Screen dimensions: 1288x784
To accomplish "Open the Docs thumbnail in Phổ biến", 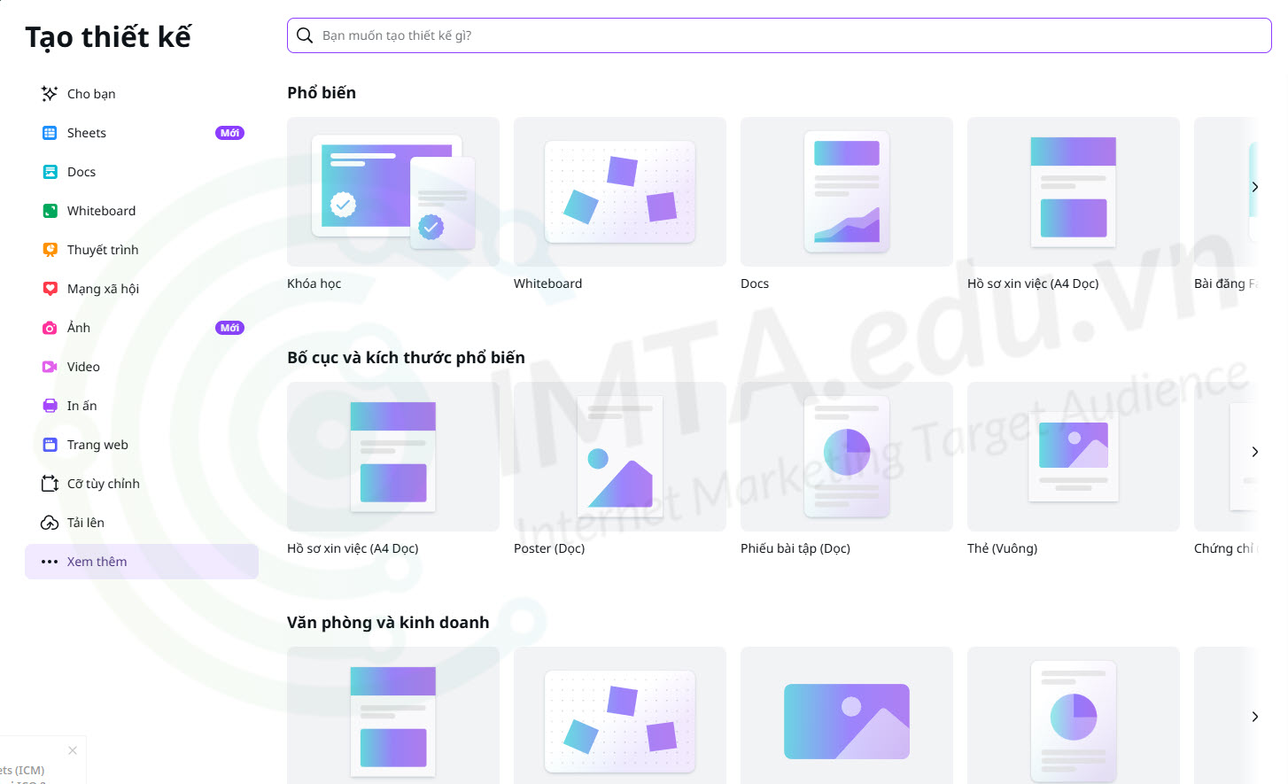I will [847, 191].
